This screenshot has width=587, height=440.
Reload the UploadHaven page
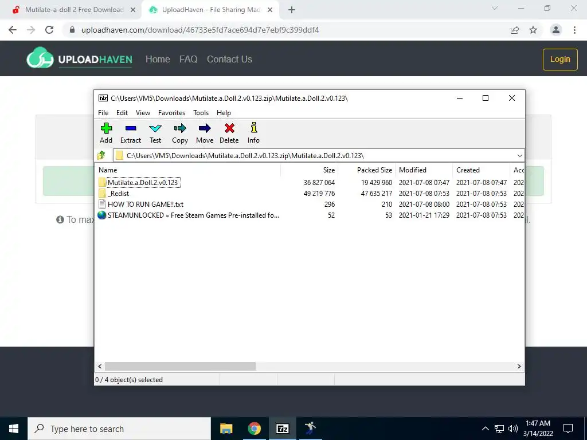pos(49,30)
